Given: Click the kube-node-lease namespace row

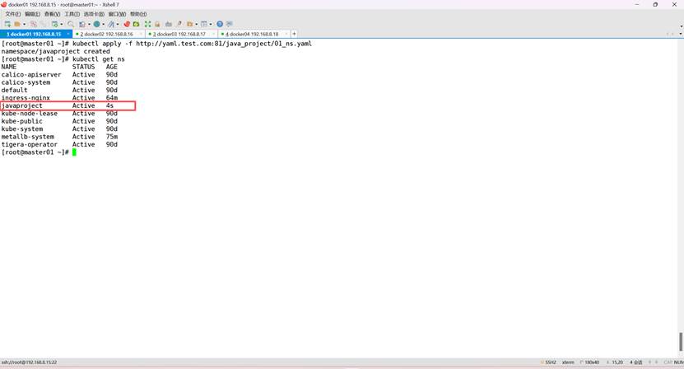Looking at the screenshot, I should click(59, 114).
